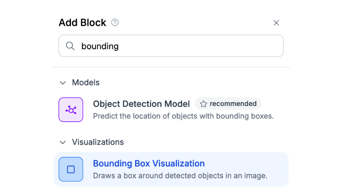
Task: Click empty space right of recommended badge
Action: click(274, 104)
